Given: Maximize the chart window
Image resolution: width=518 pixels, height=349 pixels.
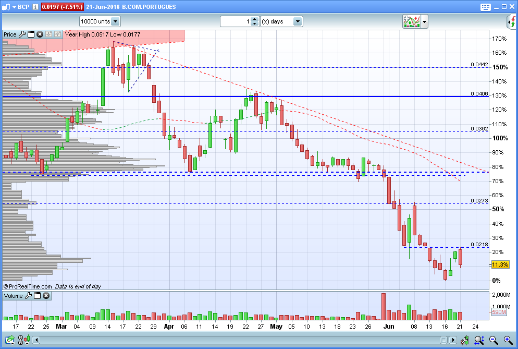Looking at the screenshot, I should pyautogui.click(x=504, y=7).
